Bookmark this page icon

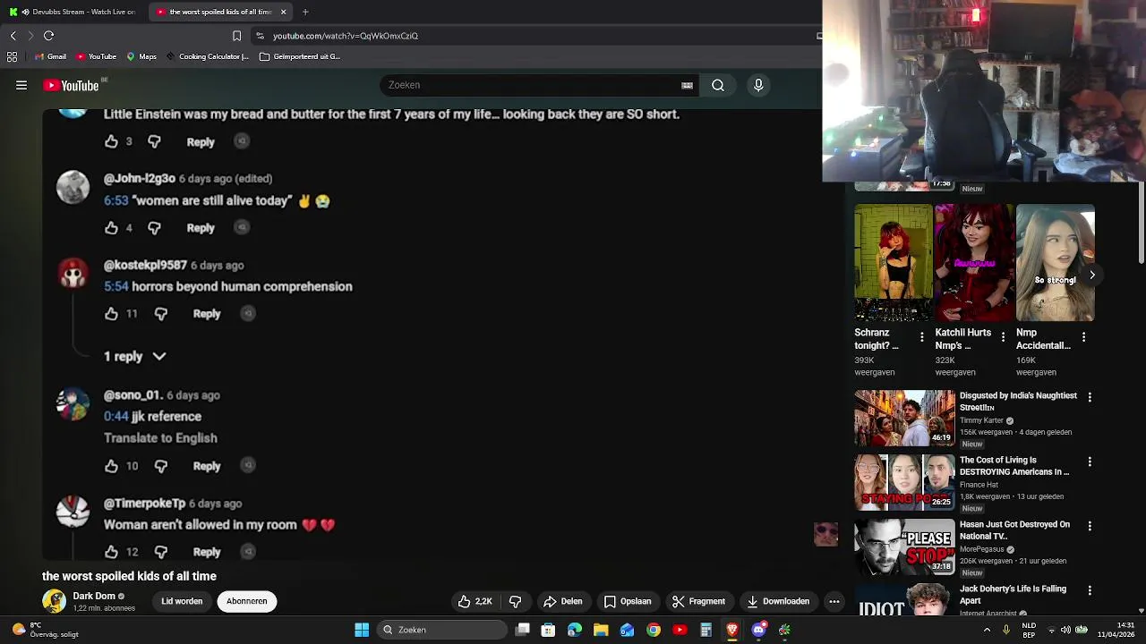pos(236,36)
